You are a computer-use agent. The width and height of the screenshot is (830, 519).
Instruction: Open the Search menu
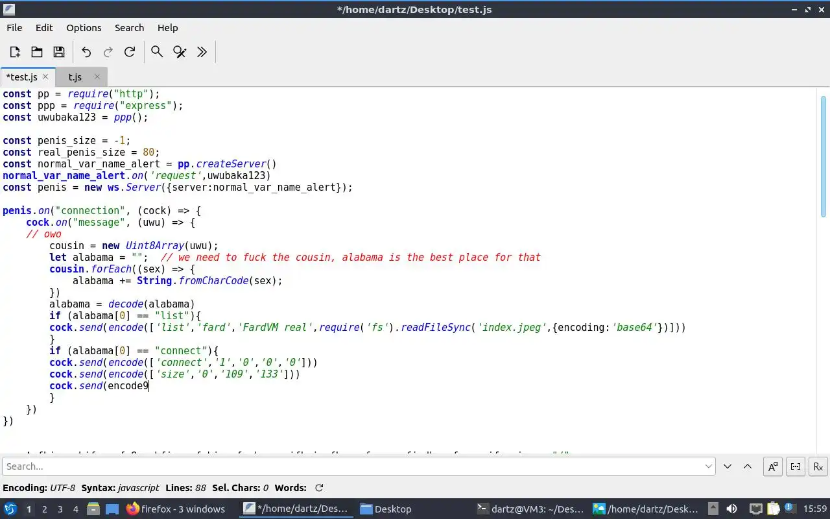coord(129,28)
